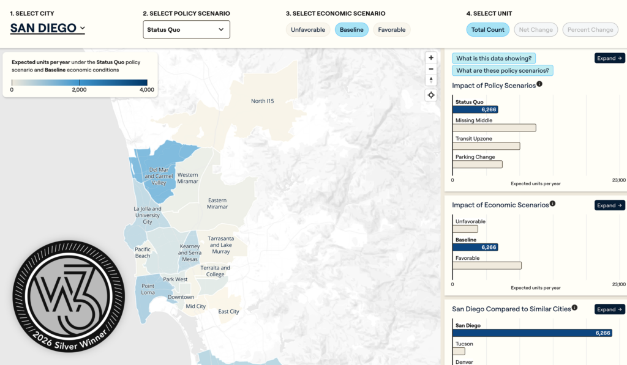627x365 pixels.
Task: Select East City on map
Action: pos(228,311)
